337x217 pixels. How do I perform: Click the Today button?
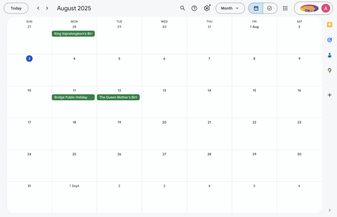point(16,8)
